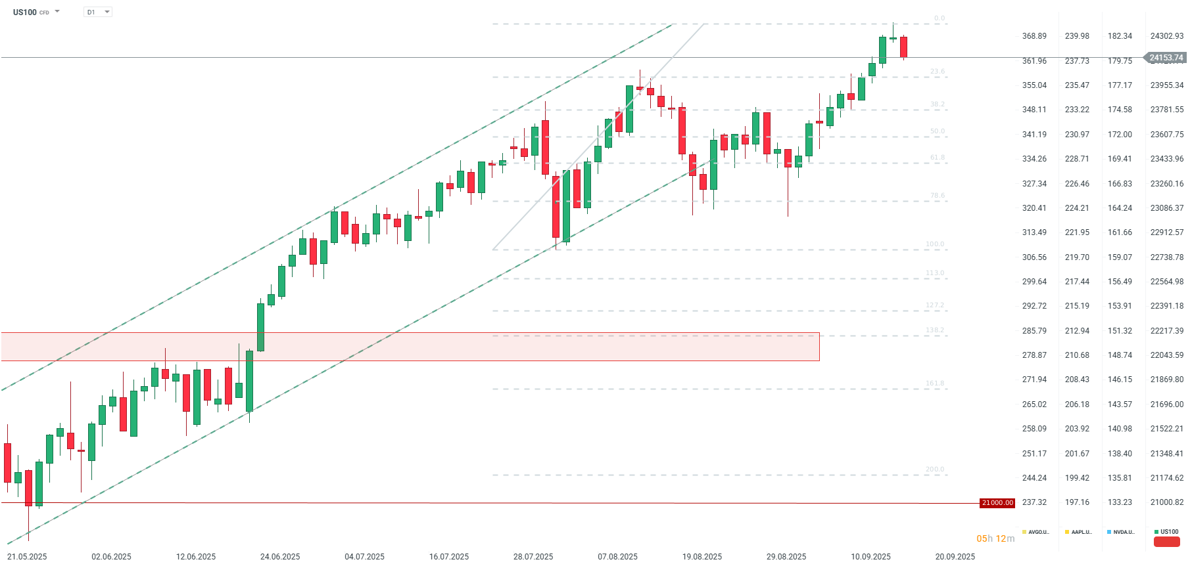Click the green US100 legend entry
This screenshot has width=1190, height=568.
tap(1168, 532)
